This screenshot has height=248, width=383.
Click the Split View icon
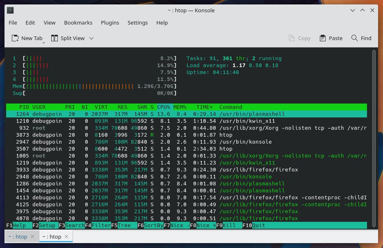55,38
